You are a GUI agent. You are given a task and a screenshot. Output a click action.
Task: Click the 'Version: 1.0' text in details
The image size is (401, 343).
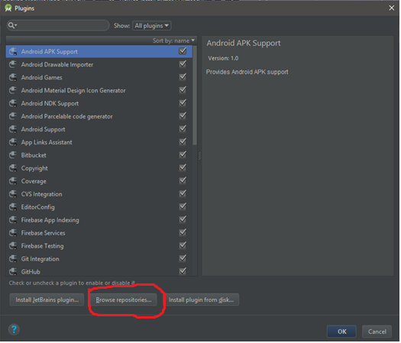click(x=224, y=59)
